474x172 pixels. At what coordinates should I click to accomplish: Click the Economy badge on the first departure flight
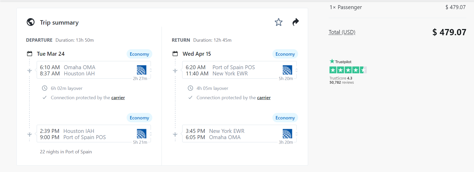(x=139, y=54)
